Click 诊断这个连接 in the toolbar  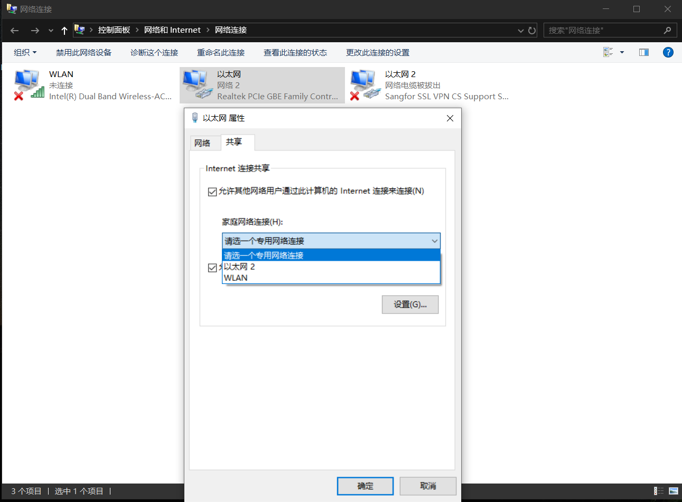pyautogui.click(x=154, y=52)
